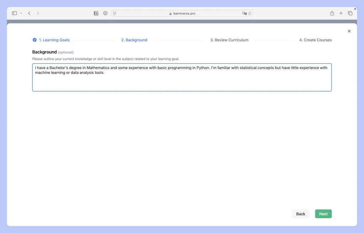The image size is (364, 233).
Task: Expand the chevron next to the sidebar icon
Action: click(21, 13)
